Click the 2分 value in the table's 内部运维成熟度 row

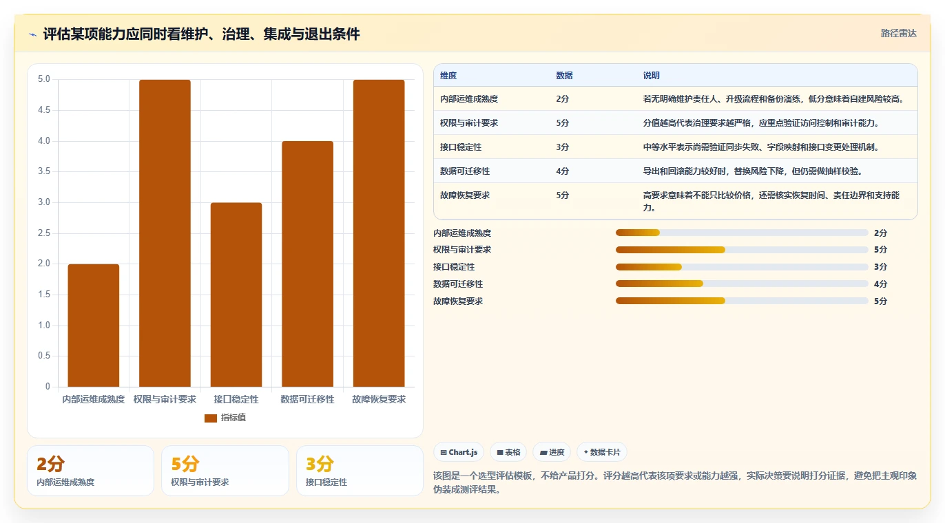click(563, 99)
